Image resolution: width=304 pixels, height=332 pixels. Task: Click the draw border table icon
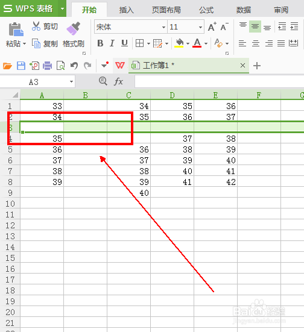coord(157,43)
